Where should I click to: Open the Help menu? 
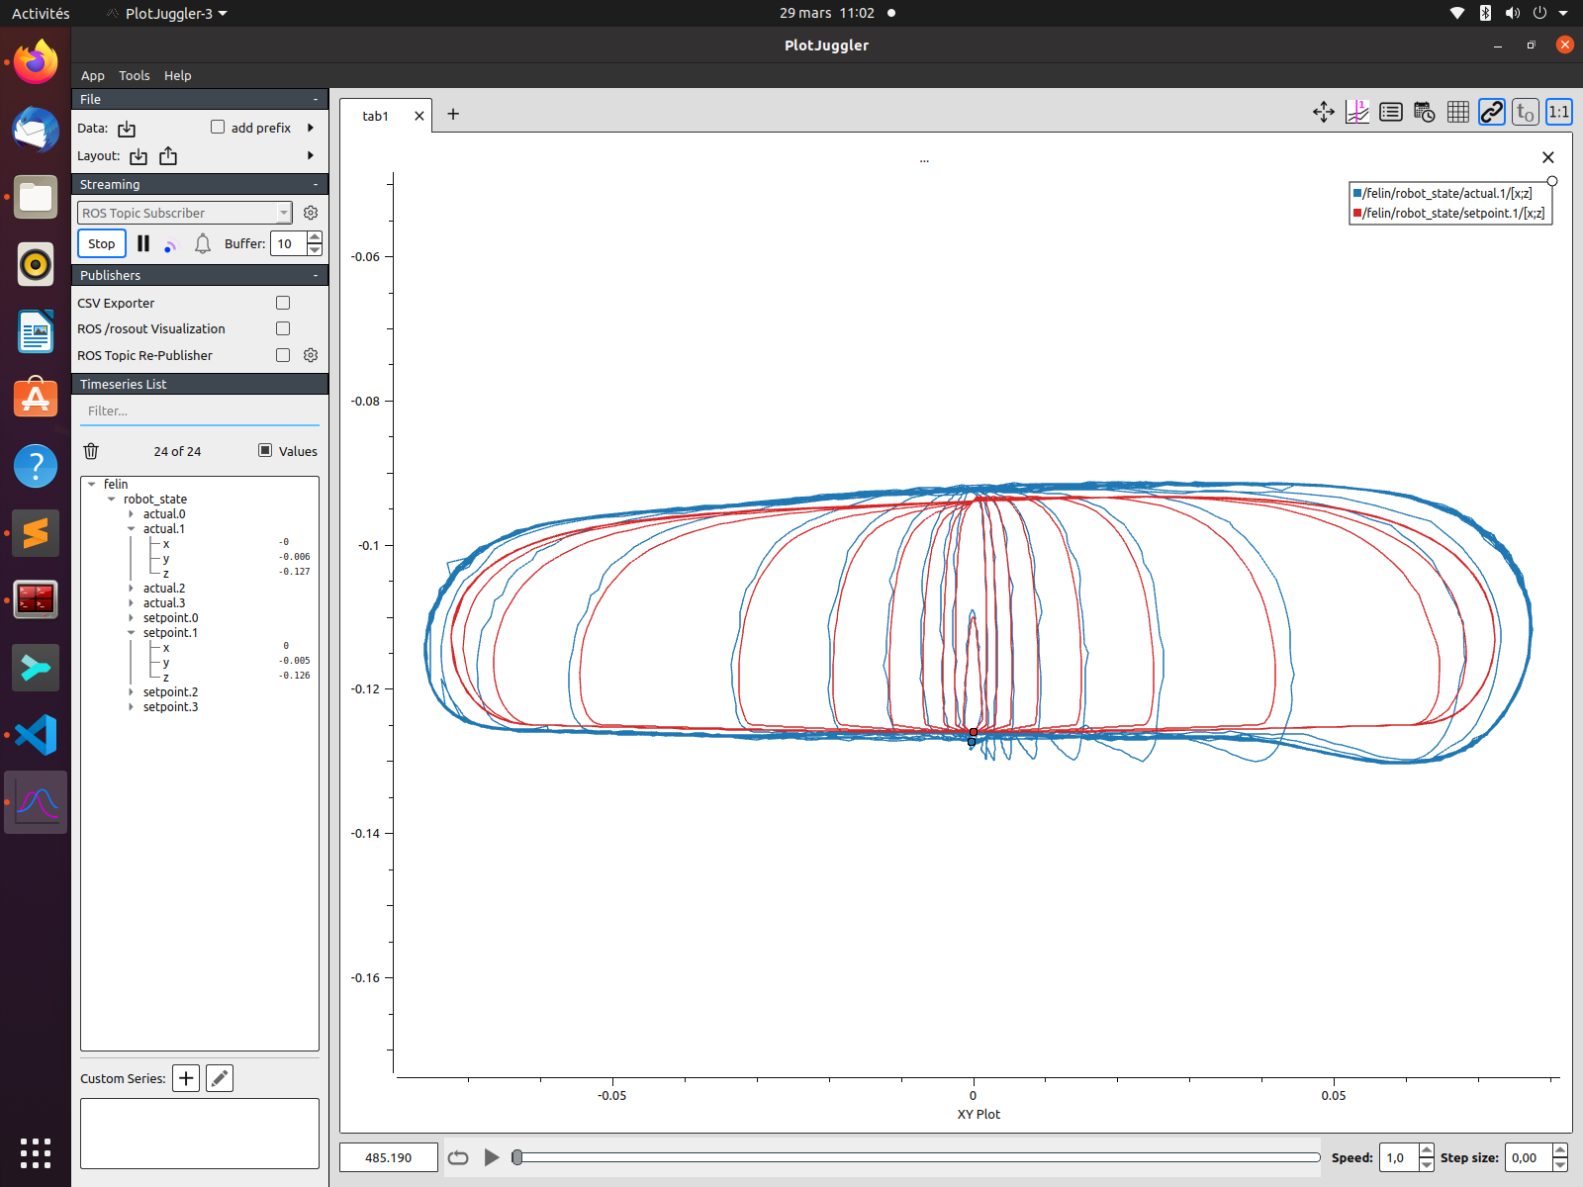tap(178, 75)
